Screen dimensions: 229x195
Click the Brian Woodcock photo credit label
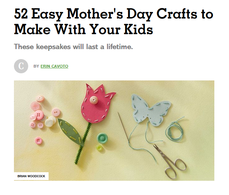tap(31, 176)
